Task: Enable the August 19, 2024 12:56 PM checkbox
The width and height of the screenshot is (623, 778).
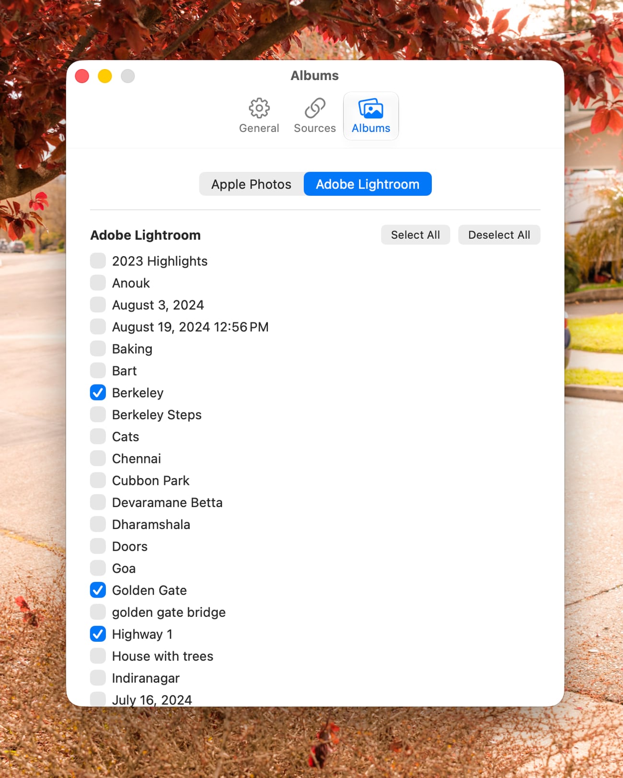Action: (98, 327)
